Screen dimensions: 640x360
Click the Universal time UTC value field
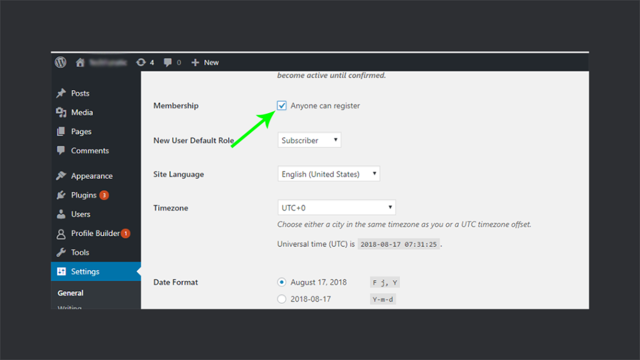click(x=398, y=244)
